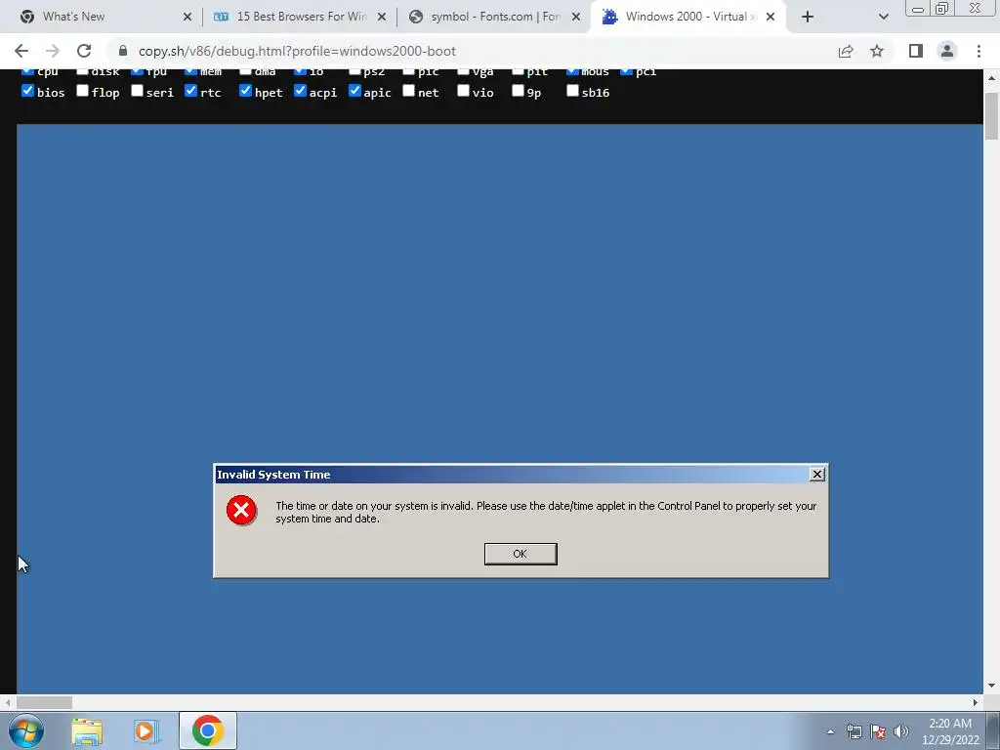Disable the acpi checkbox

click(x=301, y=91)
